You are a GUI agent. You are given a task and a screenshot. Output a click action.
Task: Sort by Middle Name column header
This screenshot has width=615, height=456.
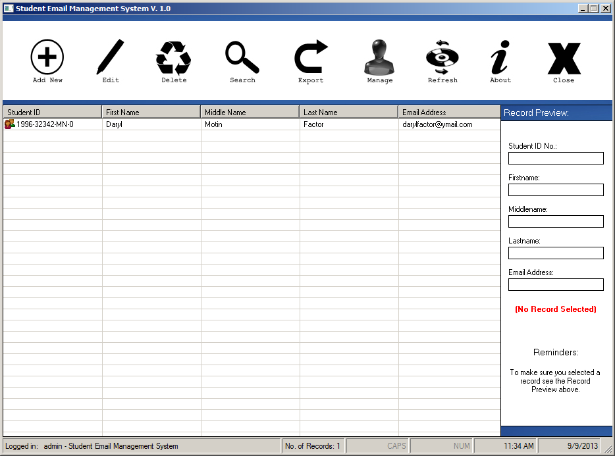click(x=250, y=112)
